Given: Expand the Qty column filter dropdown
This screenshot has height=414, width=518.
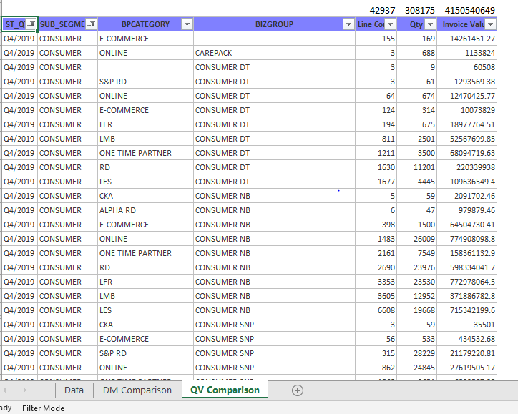Looking at the screenshot, I should point(430,24).
